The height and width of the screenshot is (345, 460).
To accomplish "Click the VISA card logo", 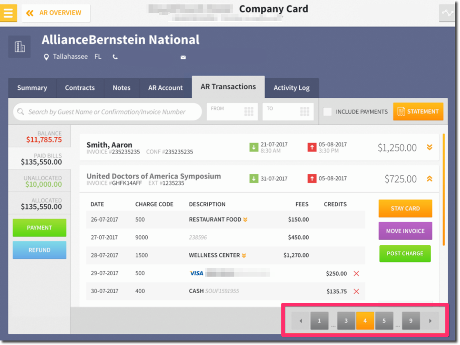I will coord(197,273).
